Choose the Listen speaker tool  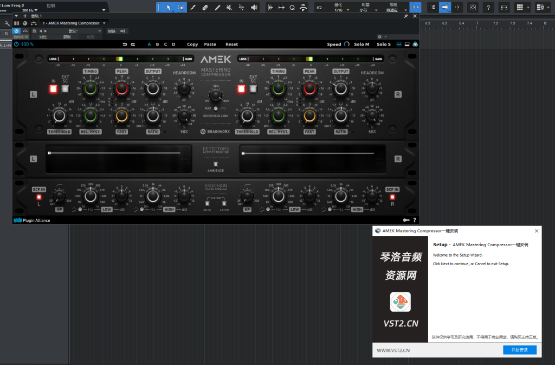pos(254,8)
